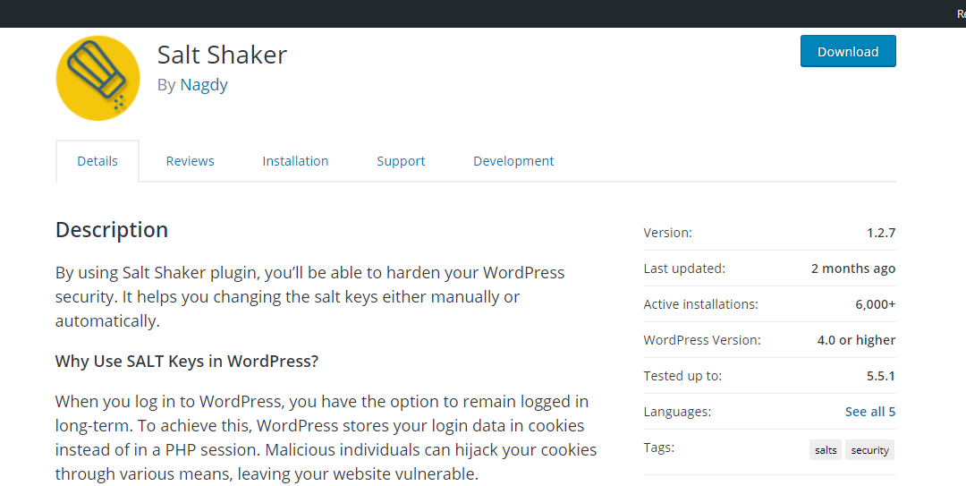The image size is (966, 486).
Task: Click the 6,000+ active installations value
Action: [x=875, y=304]
